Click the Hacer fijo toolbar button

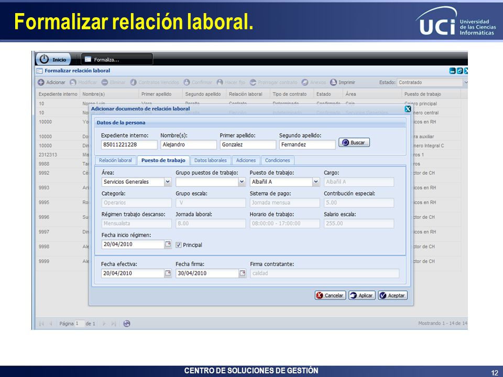[x=231, y=82]
